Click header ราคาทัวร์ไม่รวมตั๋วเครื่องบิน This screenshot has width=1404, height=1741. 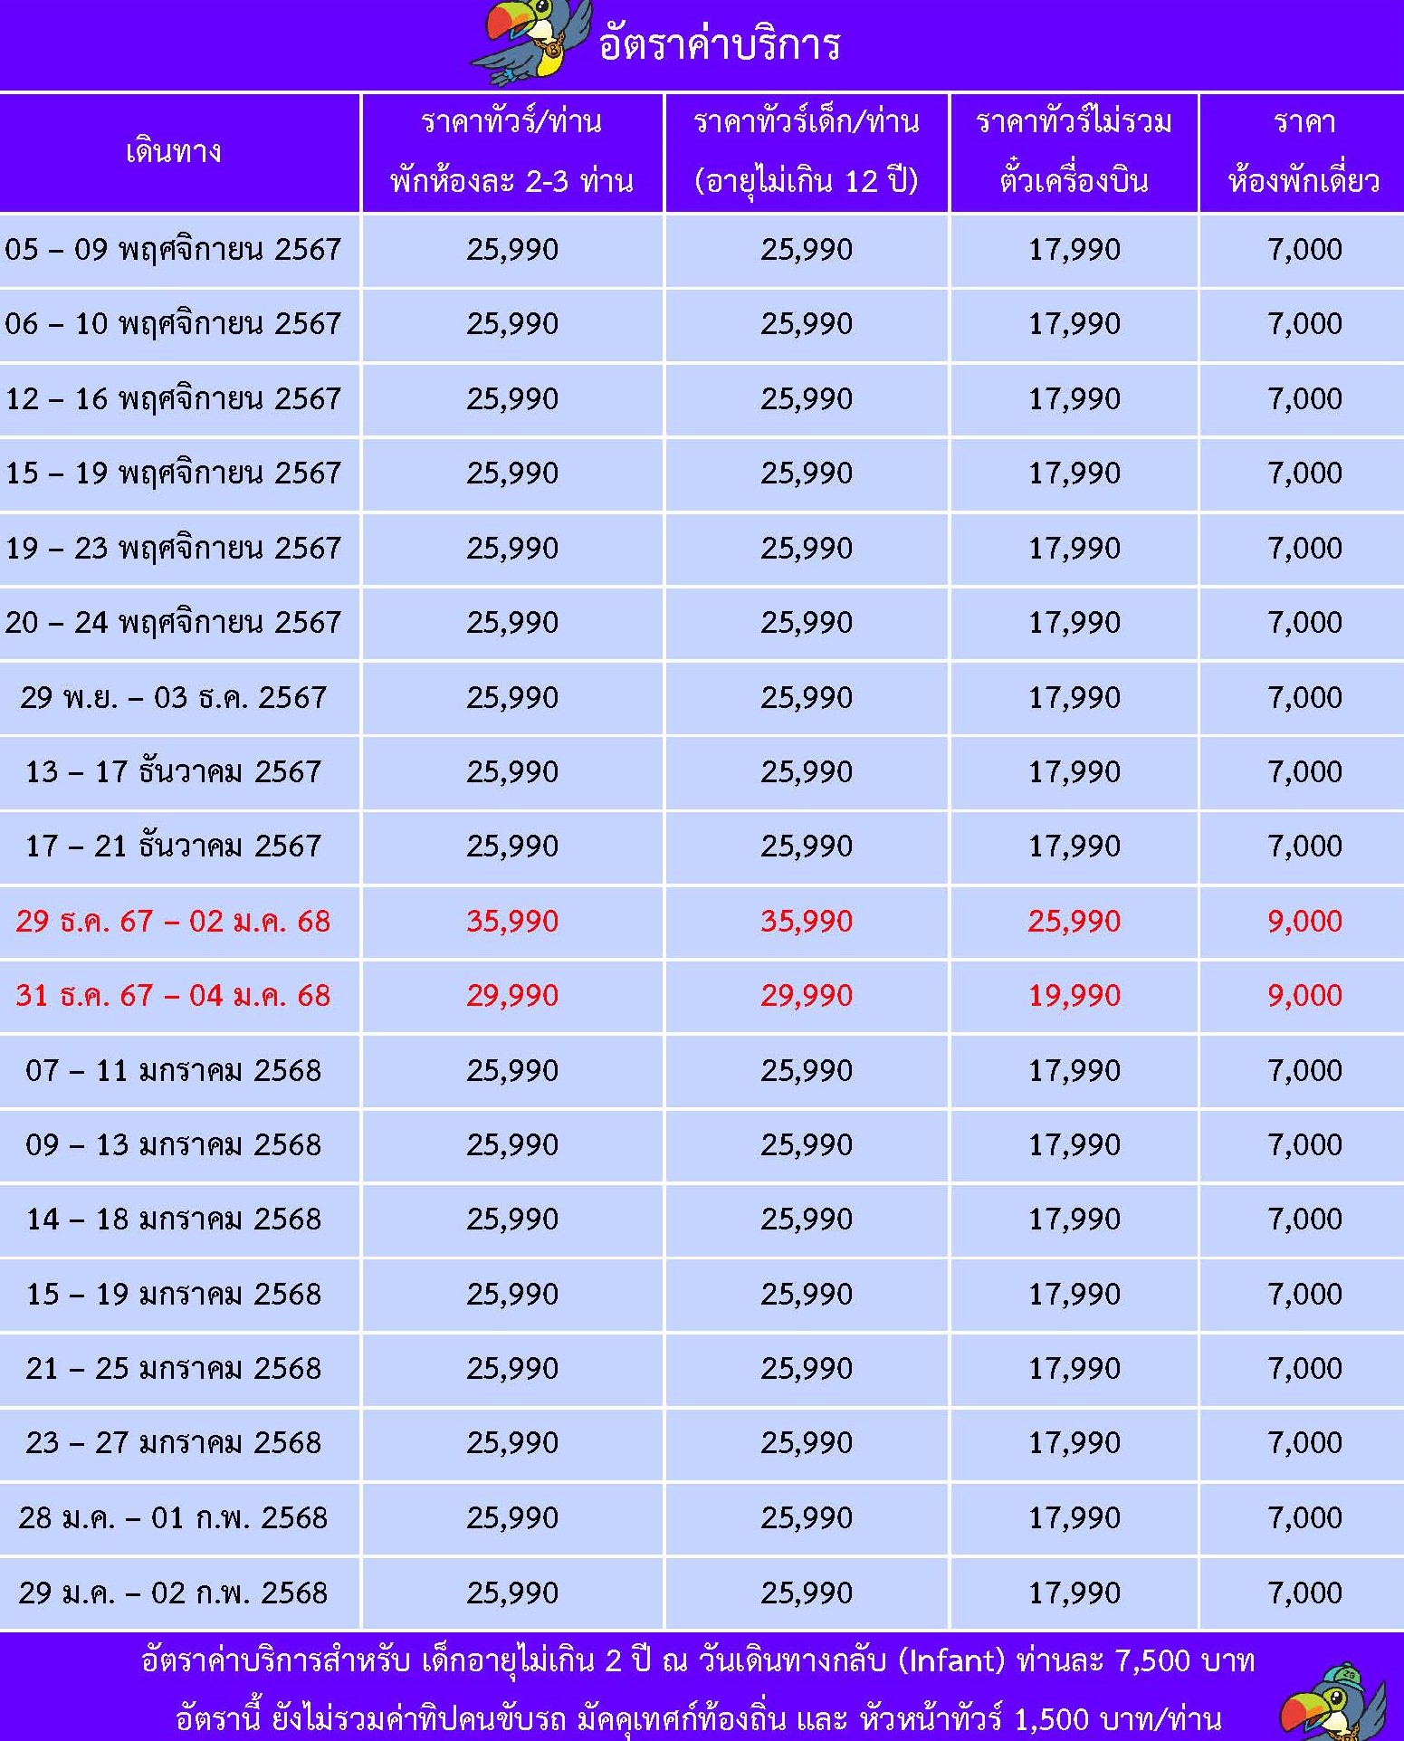tap(1074, 152)
